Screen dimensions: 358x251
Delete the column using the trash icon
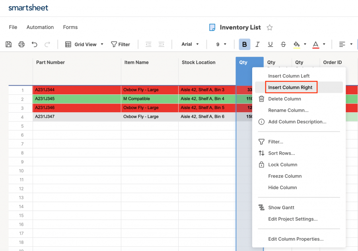(262, 99)
